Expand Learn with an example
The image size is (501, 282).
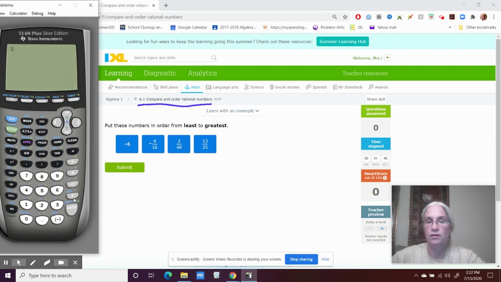pos(233,111)
